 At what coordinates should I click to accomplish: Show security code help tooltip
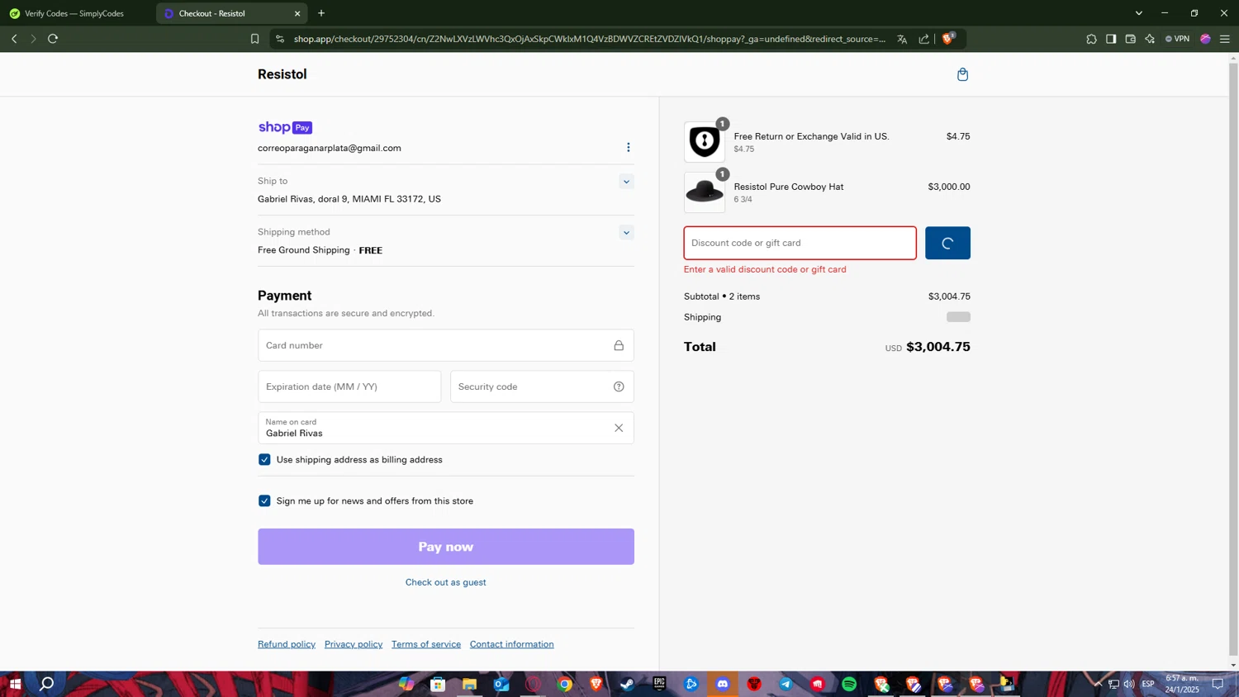619,386
